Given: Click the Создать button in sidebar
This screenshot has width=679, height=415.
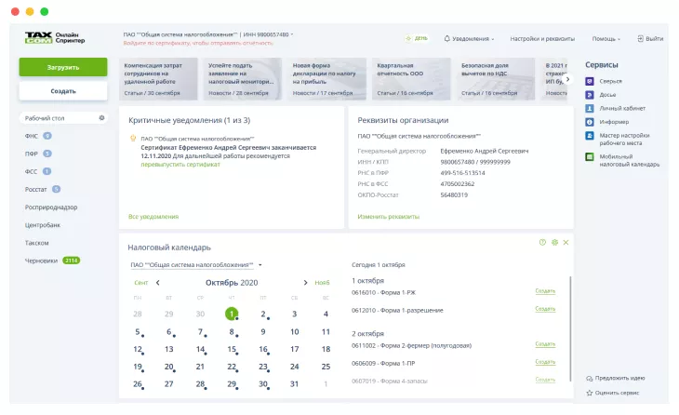Looking at the screenshot, I should pos(63,91).
